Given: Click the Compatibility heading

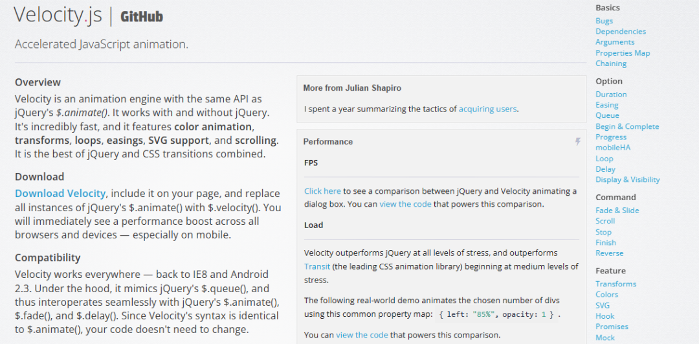Looking at the screenshot, I should click(48, 258).
